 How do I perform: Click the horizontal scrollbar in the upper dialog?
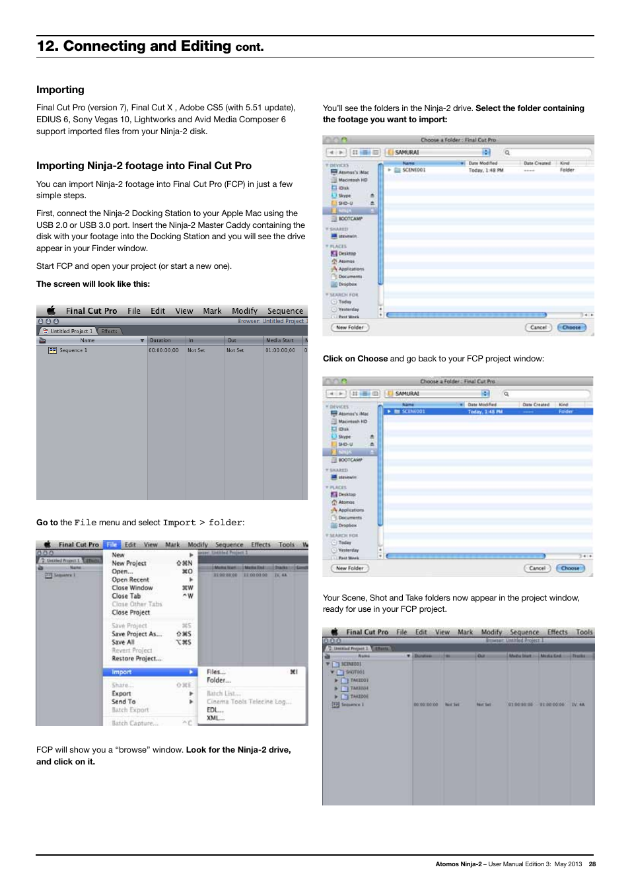pos(466,315)
